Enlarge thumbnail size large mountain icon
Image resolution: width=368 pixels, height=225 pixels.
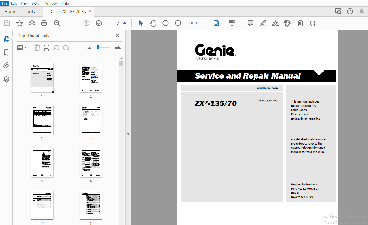117,47
